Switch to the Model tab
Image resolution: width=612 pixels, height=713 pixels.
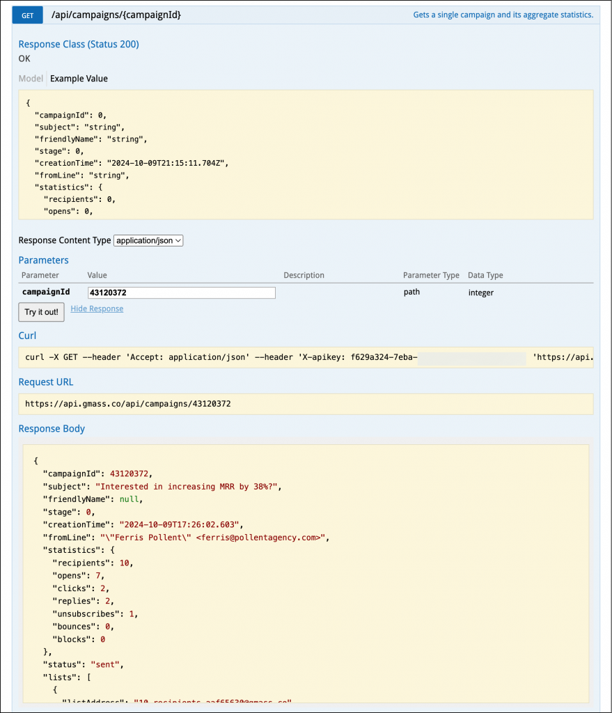point(31,78)
